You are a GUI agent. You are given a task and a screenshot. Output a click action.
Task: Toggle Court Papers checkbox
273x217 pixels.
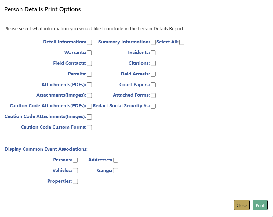[153, 85]
